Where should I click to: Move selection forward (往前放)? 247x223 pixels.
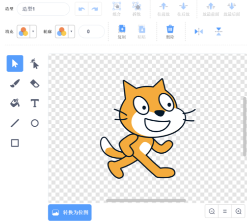pos(164,9)
